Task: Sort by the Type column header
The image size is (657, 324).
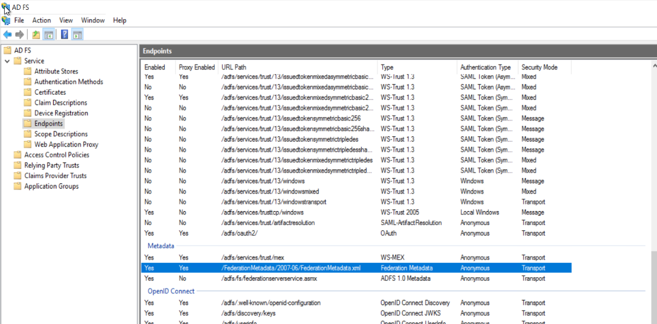Action: pos(418,67)
